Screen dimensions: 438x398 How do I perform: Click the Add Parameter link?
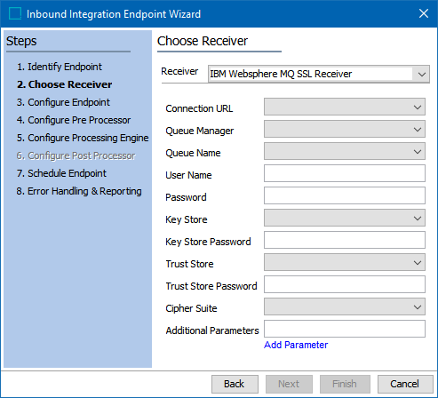pos(296,345)
